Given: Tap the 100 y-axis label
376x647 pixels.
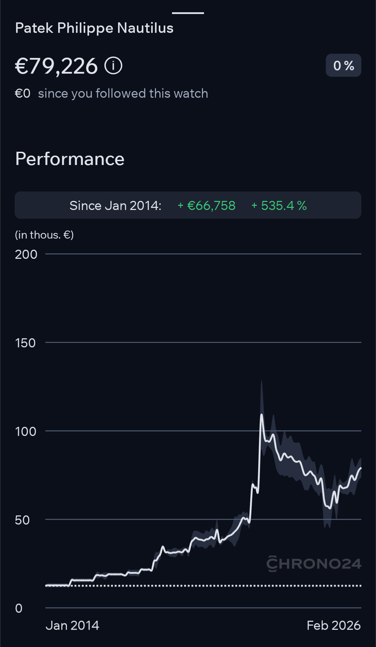Looking at the screenshot, I should [x=26, y=431].
